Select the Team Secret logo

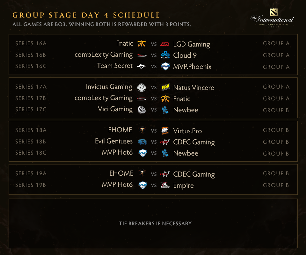(142, 66)
